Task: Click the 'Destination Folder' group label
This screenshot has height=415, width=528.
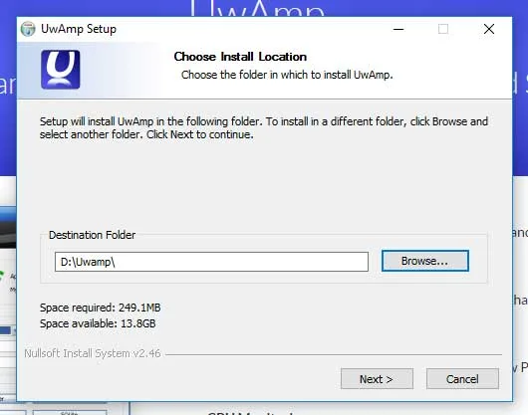Action: pos(92,235)
